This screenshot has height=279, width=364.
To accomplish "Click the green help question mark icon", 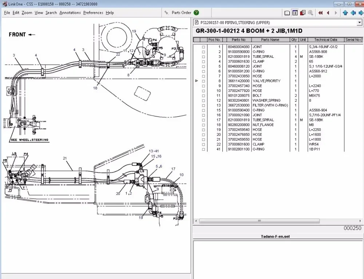I will coord(197,12).
